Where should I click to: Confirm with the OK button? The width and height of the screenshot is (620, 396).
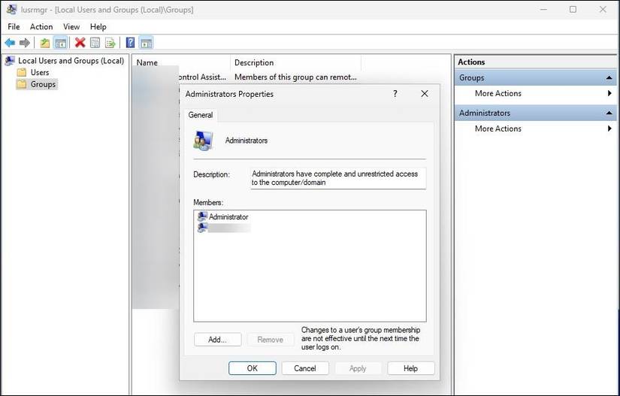(x=253, y=368)
